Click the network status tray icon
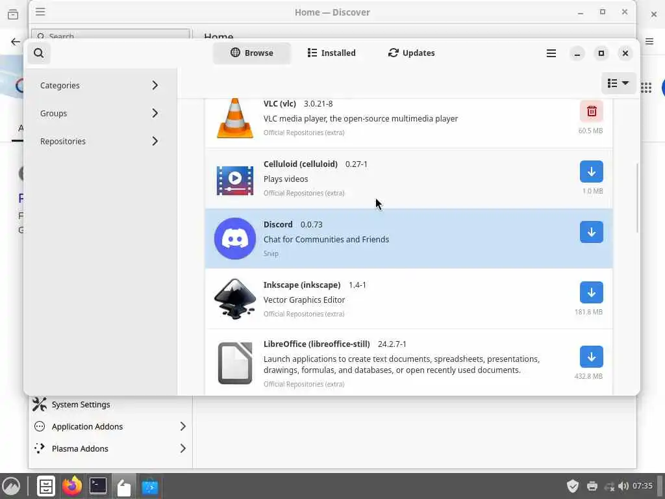 click(609, 486)
